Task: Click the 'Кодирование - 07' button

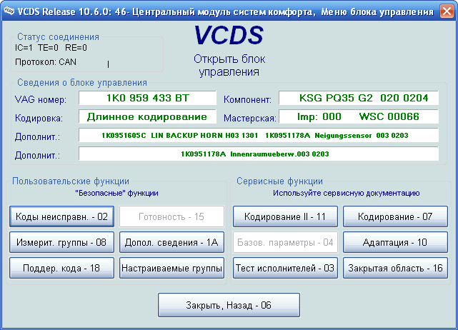Action: (x=395, y=216)
